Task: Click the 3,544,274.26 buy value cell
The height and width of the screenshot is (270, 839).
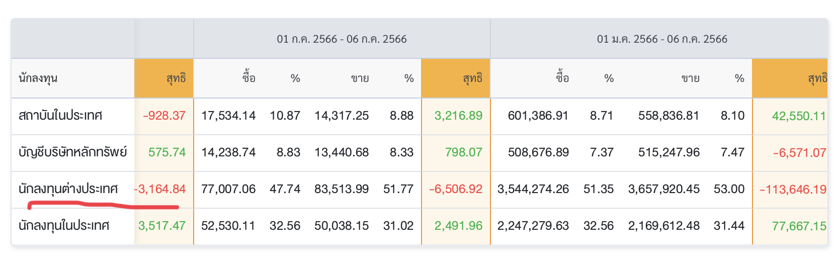Action: (533, 189)
